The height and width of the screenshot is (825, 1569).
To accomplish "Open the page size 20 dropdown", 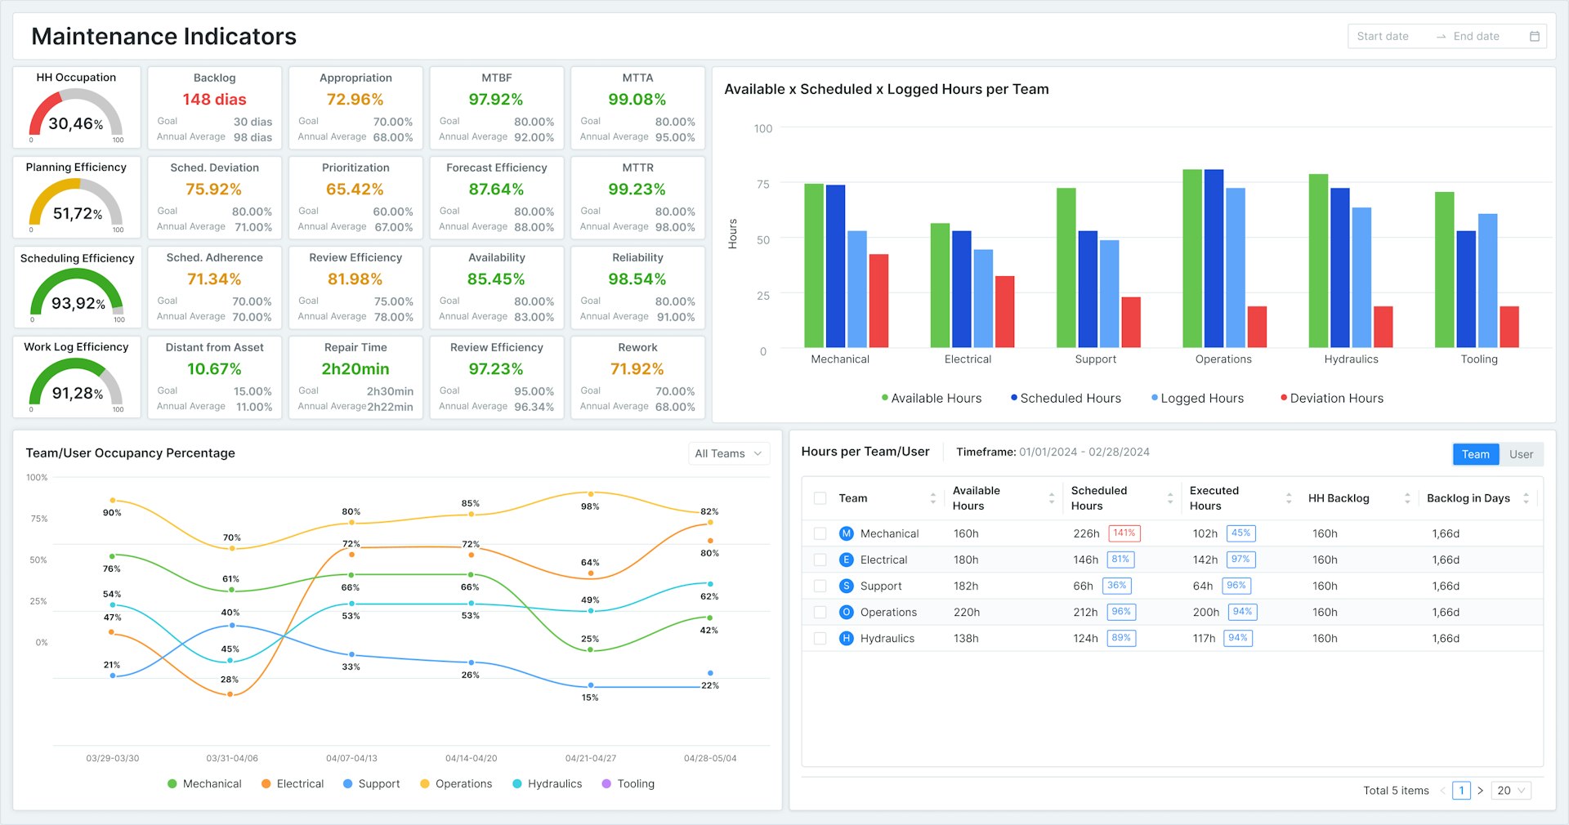I will click(x=1510, y=791).
